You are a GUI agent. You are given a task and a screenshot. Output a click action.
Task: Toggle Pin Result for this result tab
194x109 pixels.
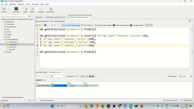172,76
